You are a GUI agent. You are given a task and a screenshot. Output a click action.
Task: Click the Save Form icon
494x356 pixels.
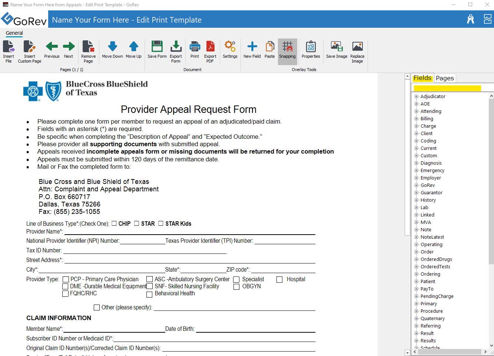pos(157,46)
